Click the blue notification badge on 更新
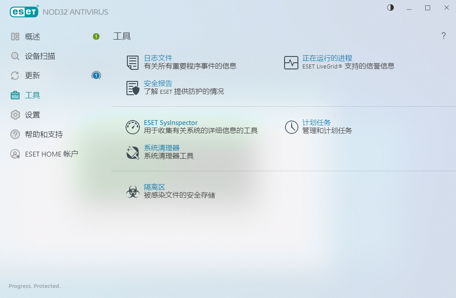 coord(96,76)
